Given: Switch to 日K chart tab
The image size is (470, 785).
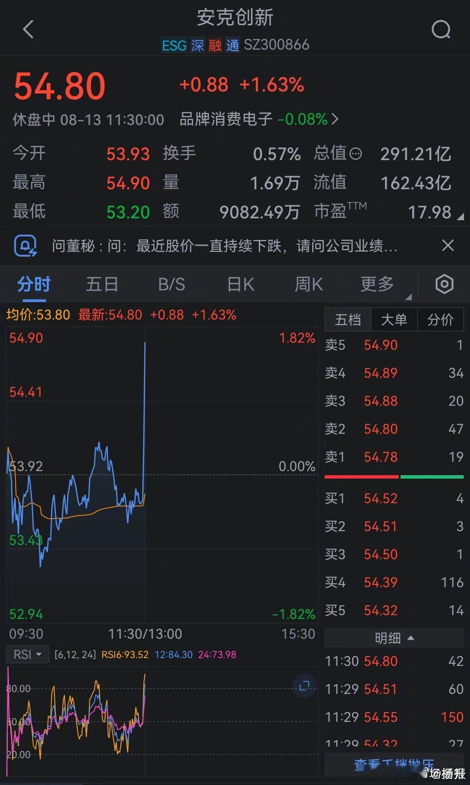Looking at the screenshot, I should [x=241, y=284].
